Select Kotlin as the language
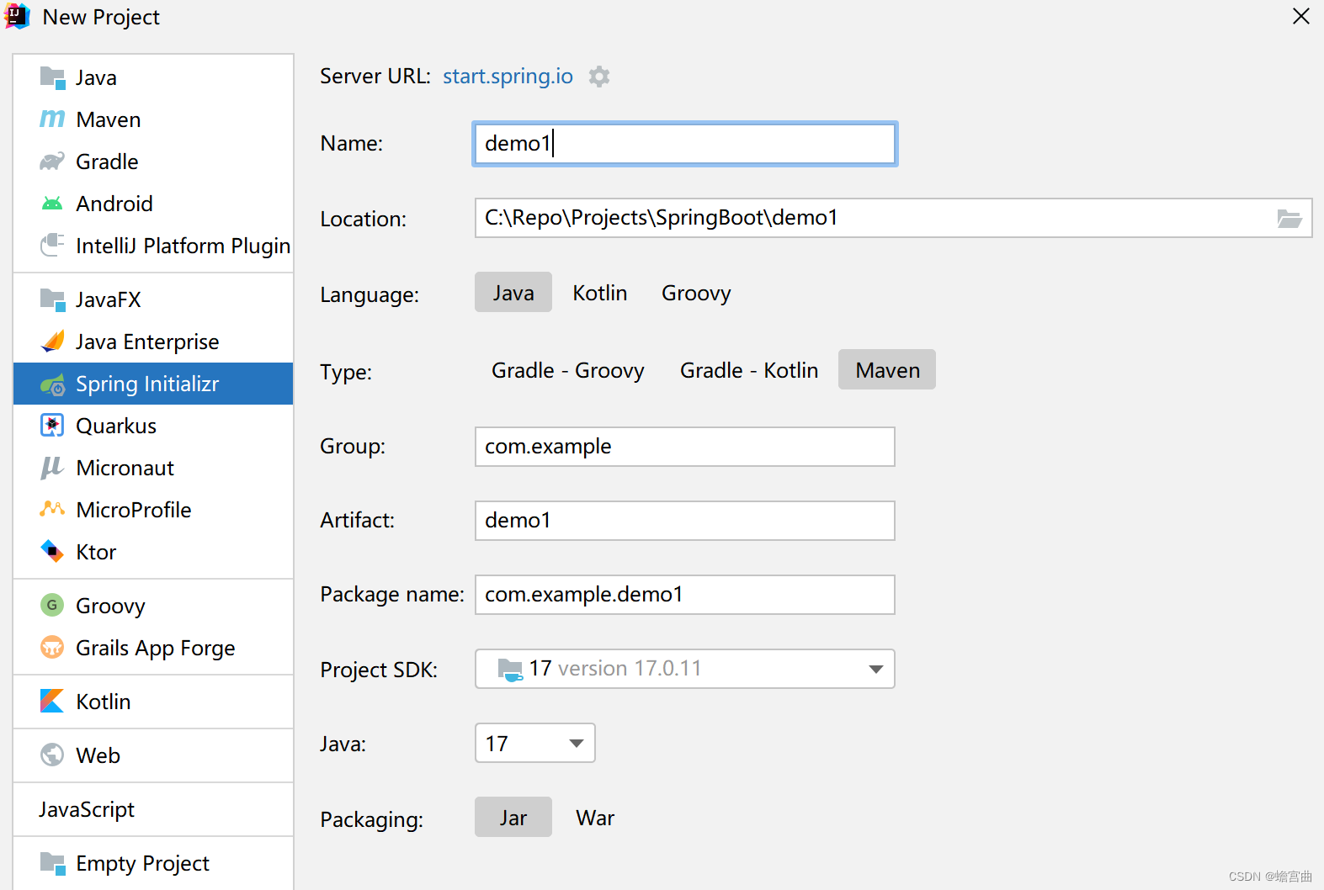1324x890 pixels. point(600,293)
